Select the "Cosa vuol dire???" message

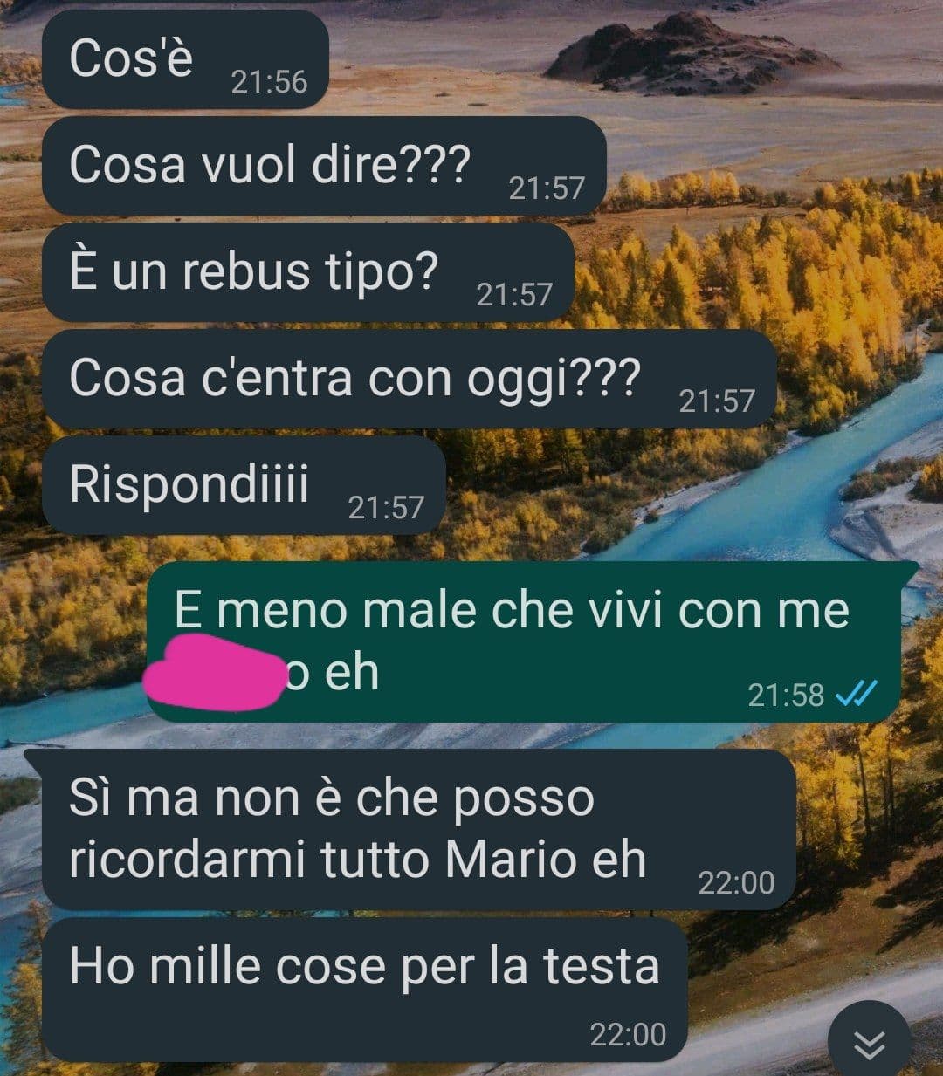[x=324, y=165]
